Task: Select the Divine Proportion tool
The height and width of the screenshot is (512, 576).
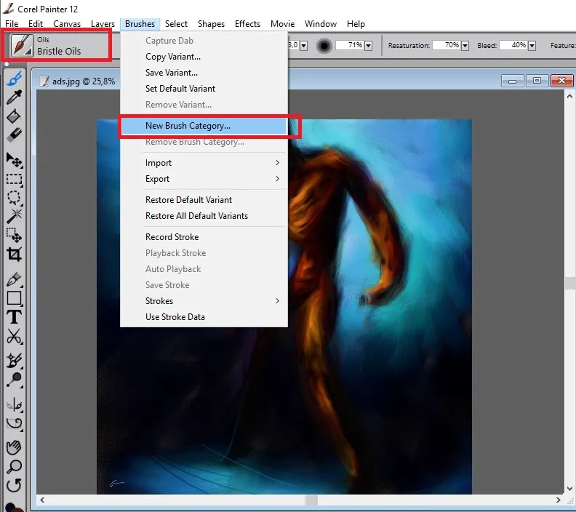Action: coord(15,423)
